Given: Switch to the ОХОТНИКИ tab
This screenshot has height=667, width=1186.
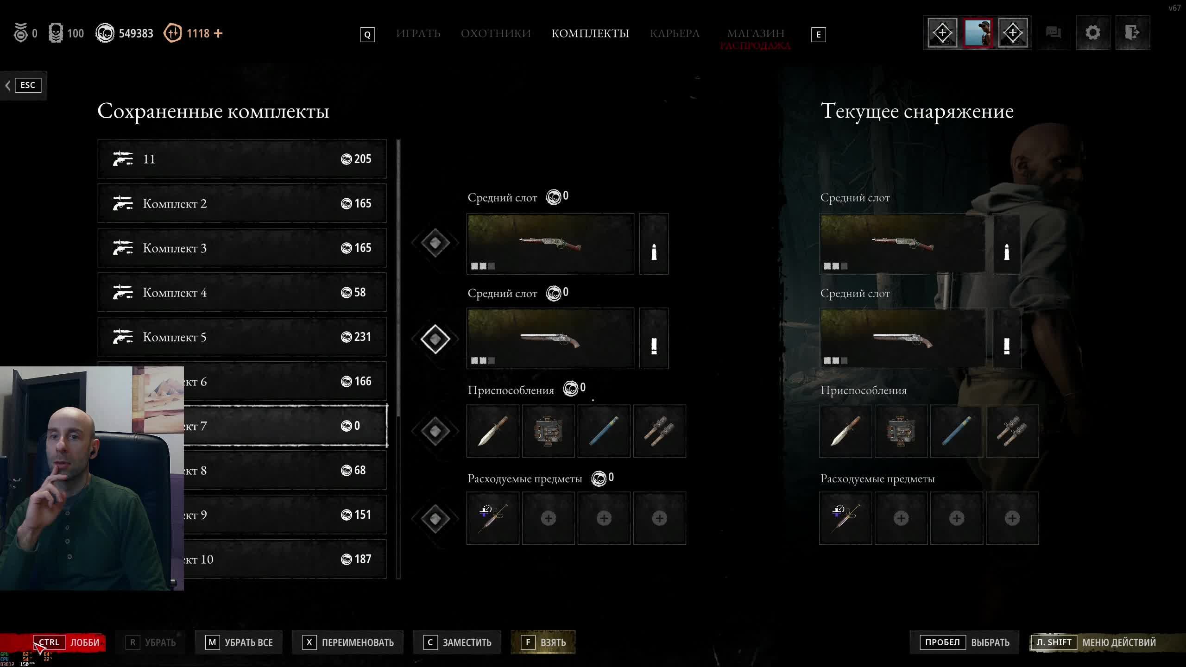Looking at the screenshot, I should 496,33.
